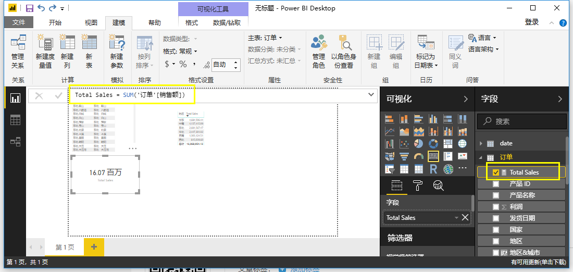The height and width of the screenshot is (272, 573).
Task: Open the 主表: 订单 dropdown
Action: click(x=265, y=38)
